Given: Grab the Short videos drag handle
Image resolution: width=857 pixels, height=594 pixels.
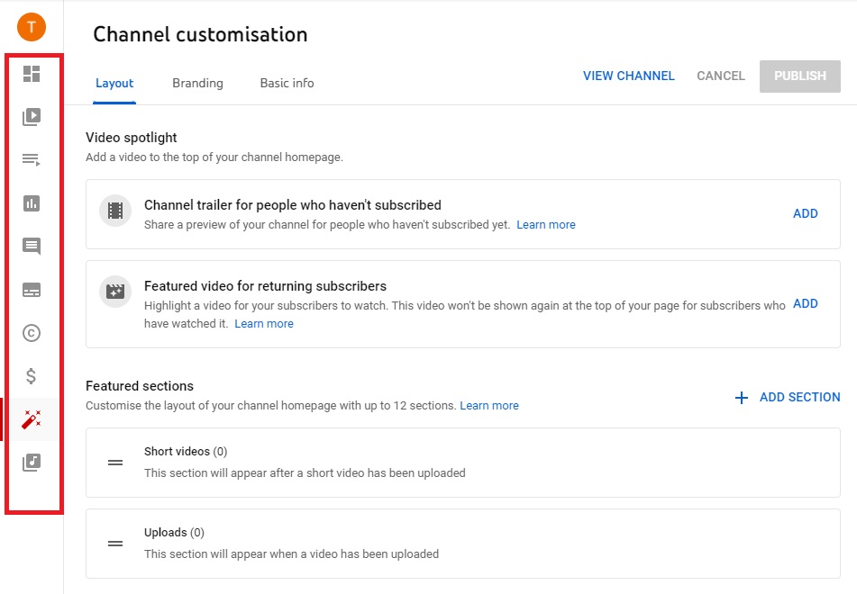Looking at the screenshot, I should 115,463.
